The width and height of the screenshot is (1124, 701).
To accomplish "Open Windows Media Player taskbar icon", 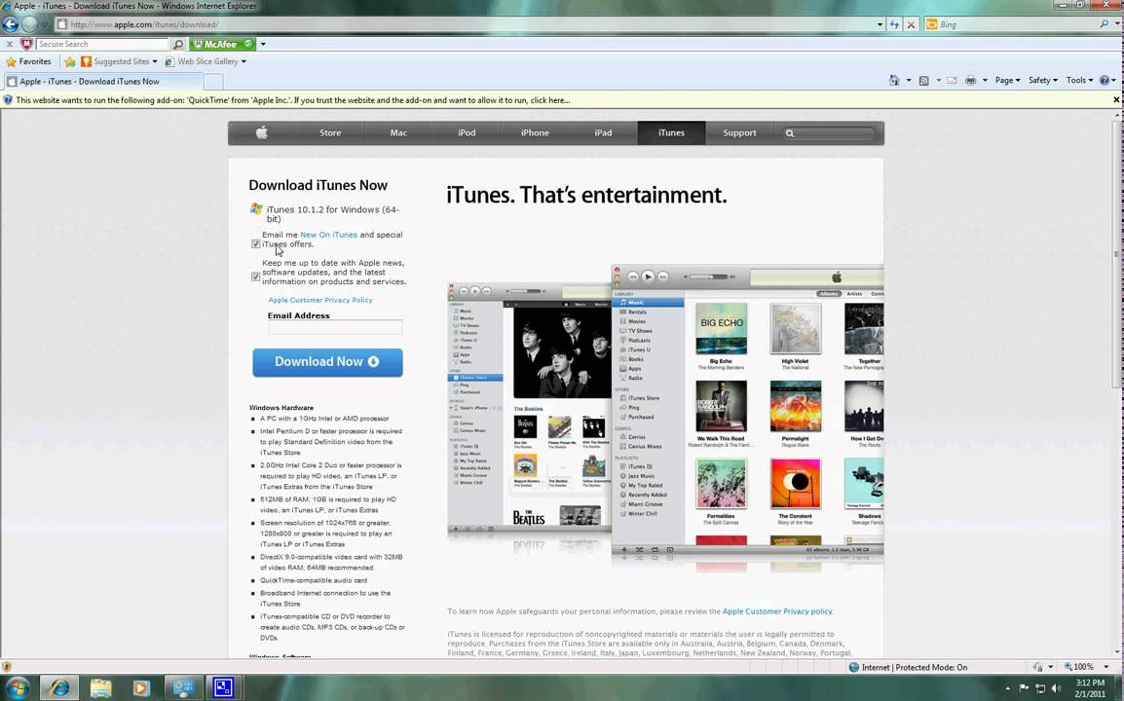I will tap(140, 688).
